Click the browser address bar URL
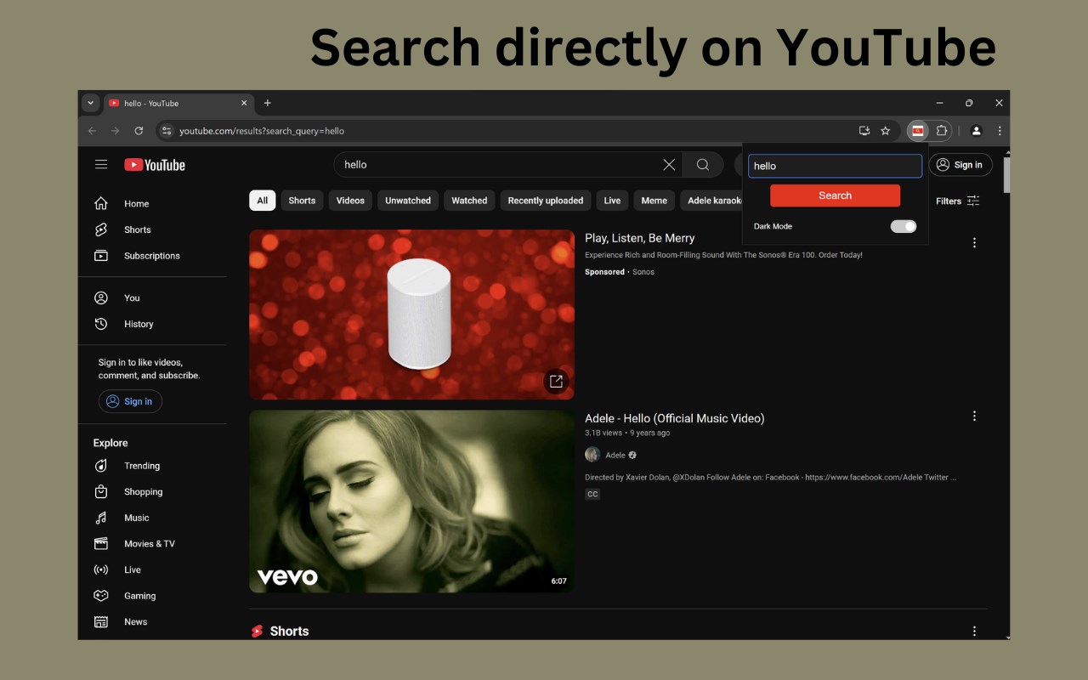1088x680 pixels. [262, 131]
